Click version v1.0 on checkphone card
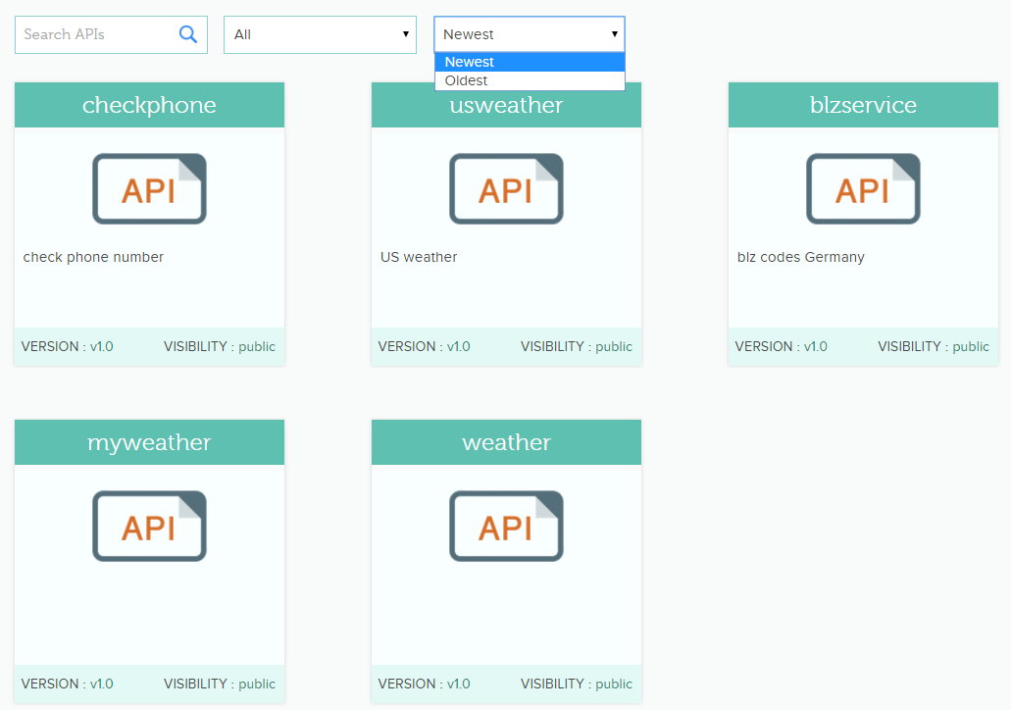This screenshot has height=710, width=1011. (x=67, y=347)
